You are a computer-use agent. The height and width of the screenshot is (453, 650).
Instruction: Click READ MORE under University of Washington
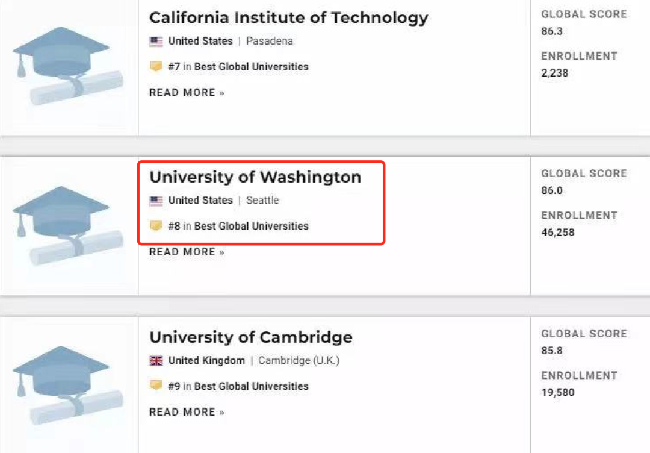tap(187, 252)
